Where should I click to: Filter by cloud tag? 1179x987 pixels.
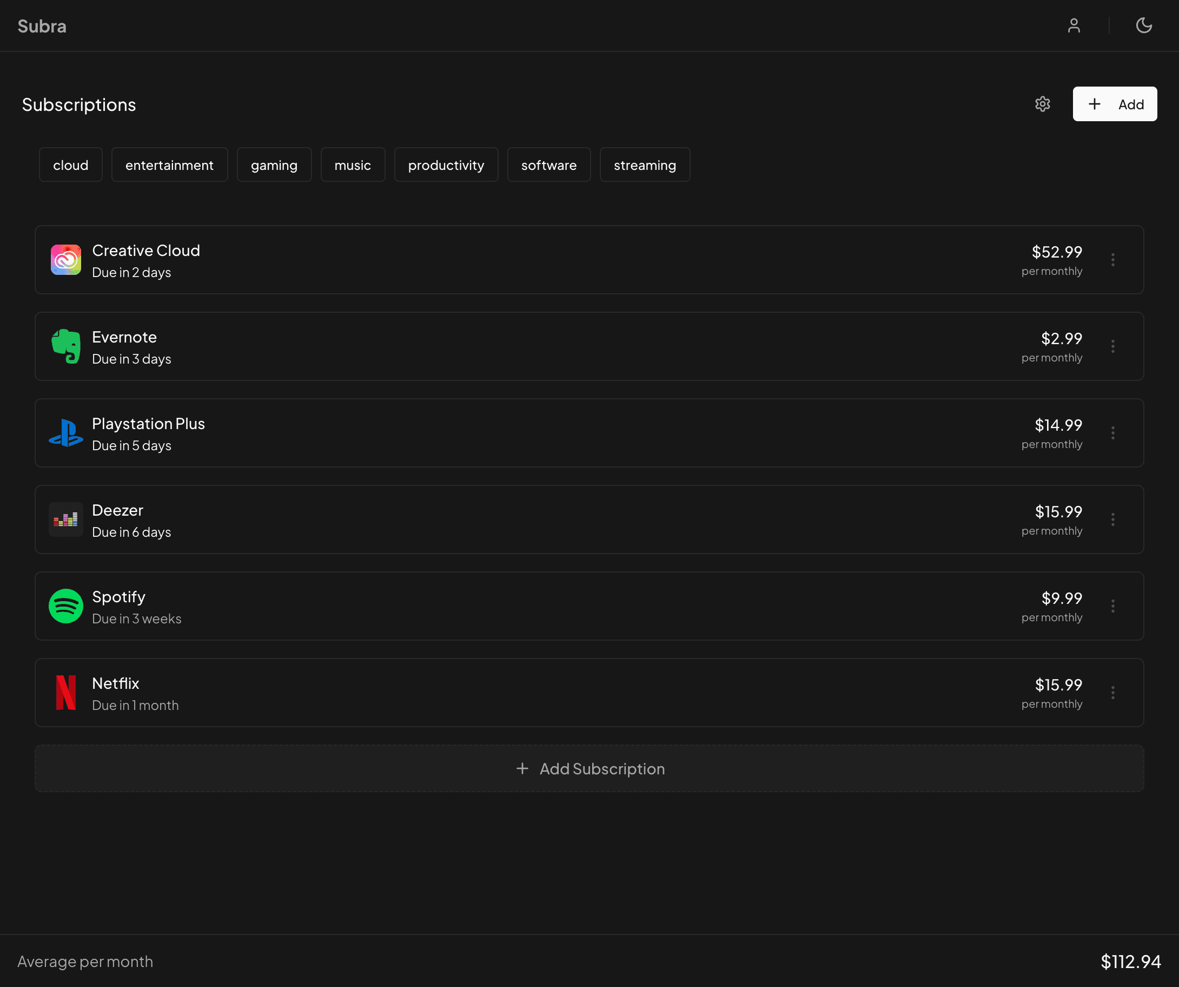click(71, 165)
